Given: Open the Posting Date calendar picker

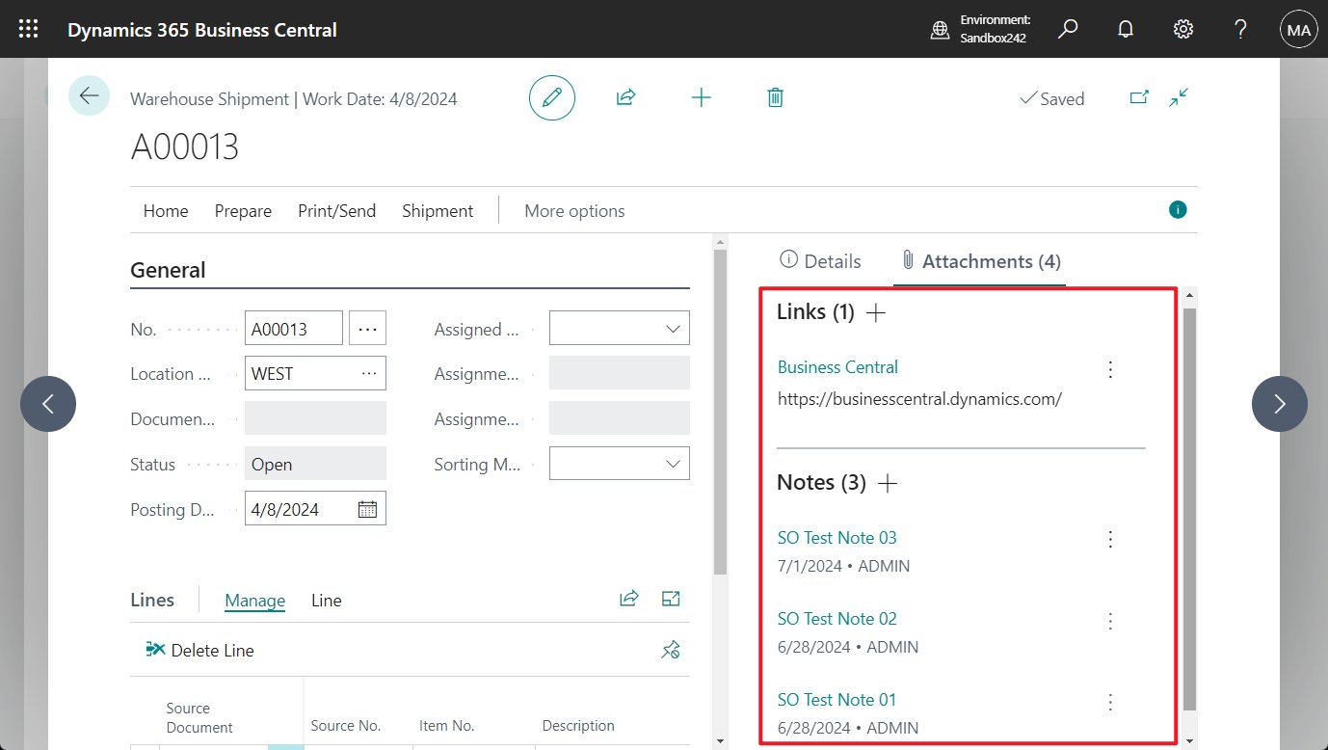Looking at the screenshot, I should click(x=367, y=509).
